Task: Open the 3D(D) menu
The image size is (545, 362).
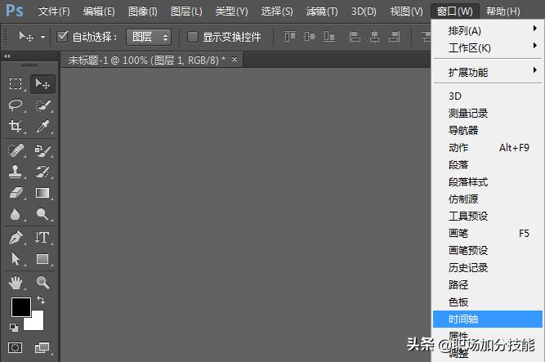Action: tap(364, 11)
